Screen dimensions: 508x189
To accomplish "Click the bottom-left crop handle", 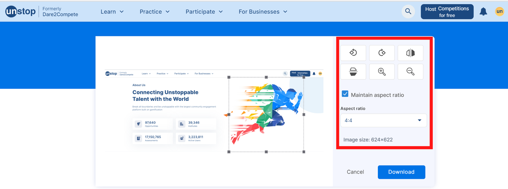I will pos(229,152).
